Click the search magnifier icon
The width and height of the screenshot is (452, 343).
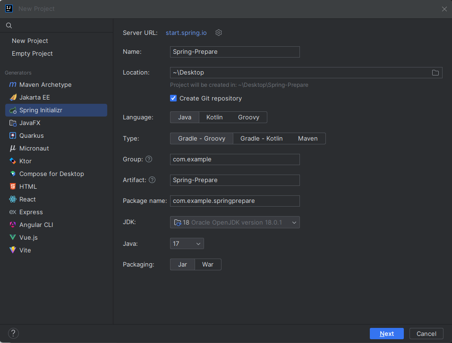point(9,25)
